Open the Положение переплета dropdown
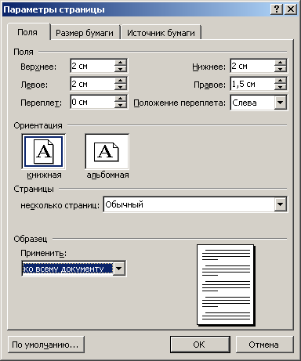Viewport: 301px width, 361px height. pos(281,103)
